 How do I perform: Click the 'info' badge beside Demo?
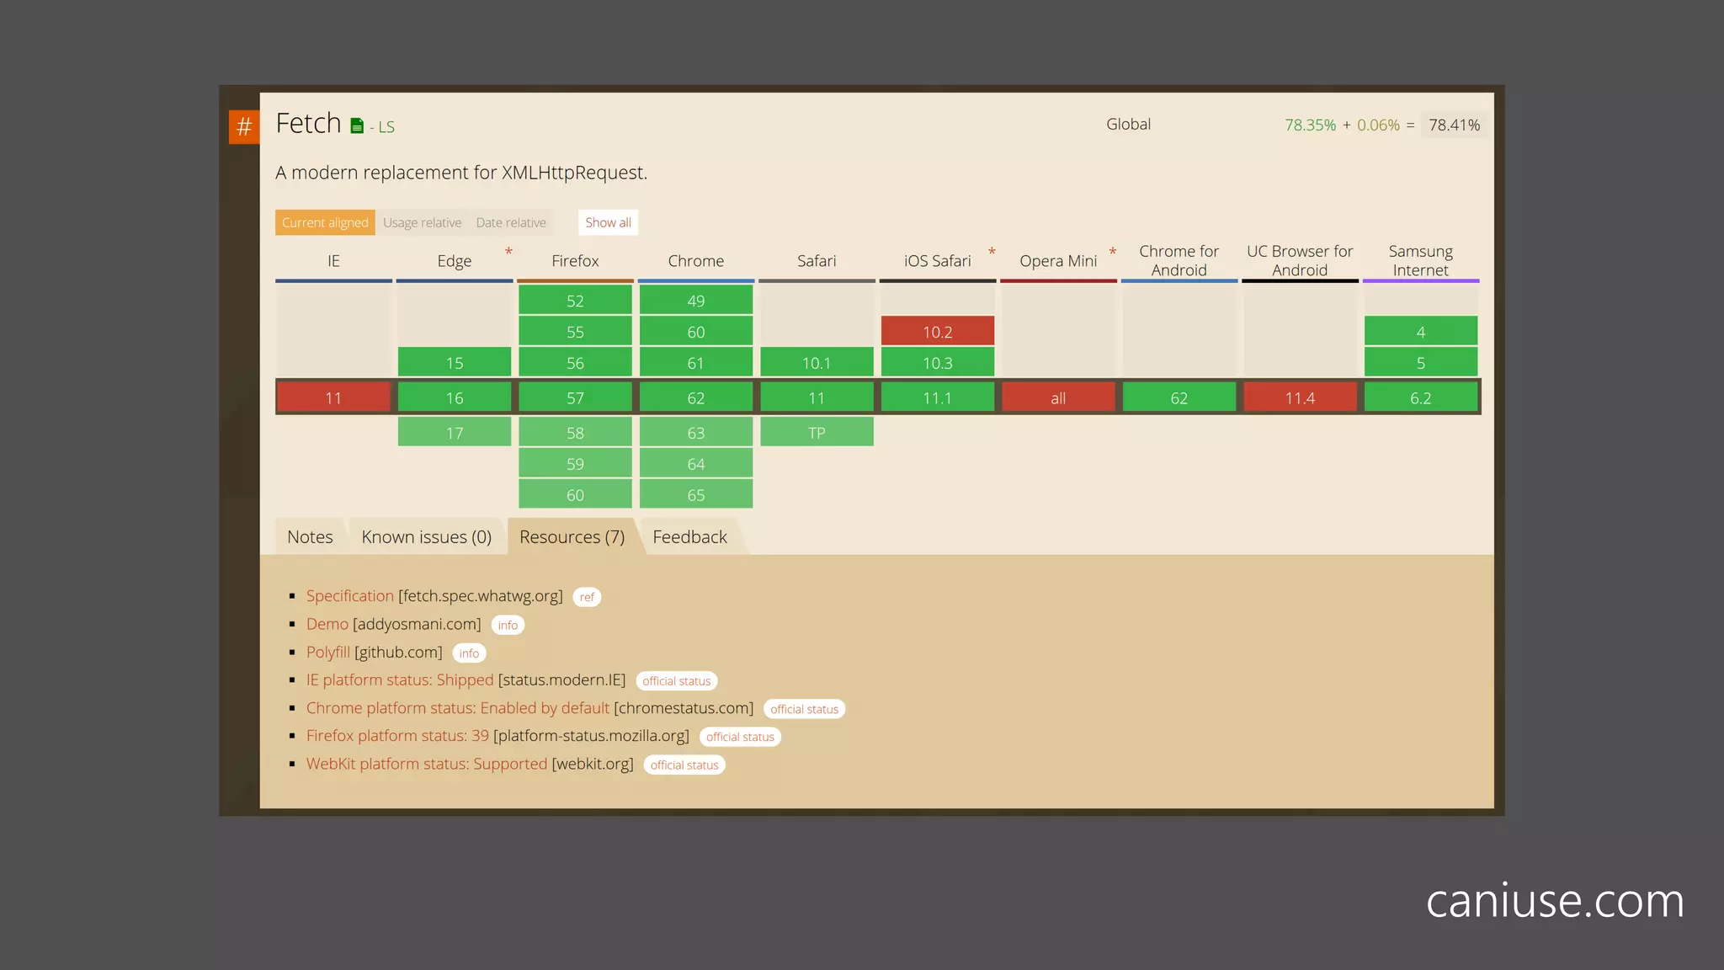(x=508, y=625)
